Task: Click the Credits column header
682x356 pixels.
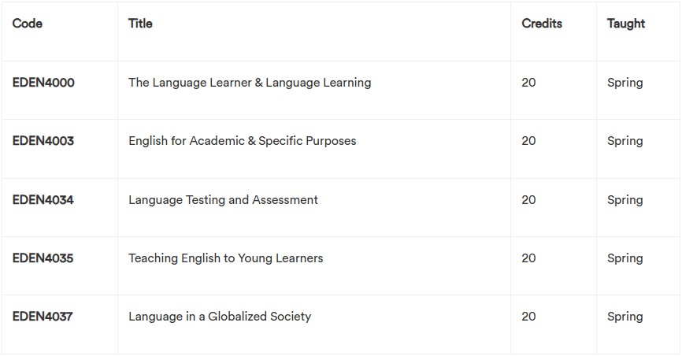Action: tap(542, 24)
